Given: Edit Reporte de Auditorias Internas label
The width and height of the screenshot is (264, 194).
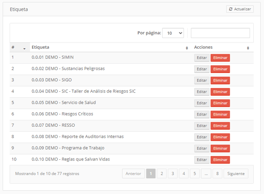Looking at the screenshot, I should click(202, 137).
